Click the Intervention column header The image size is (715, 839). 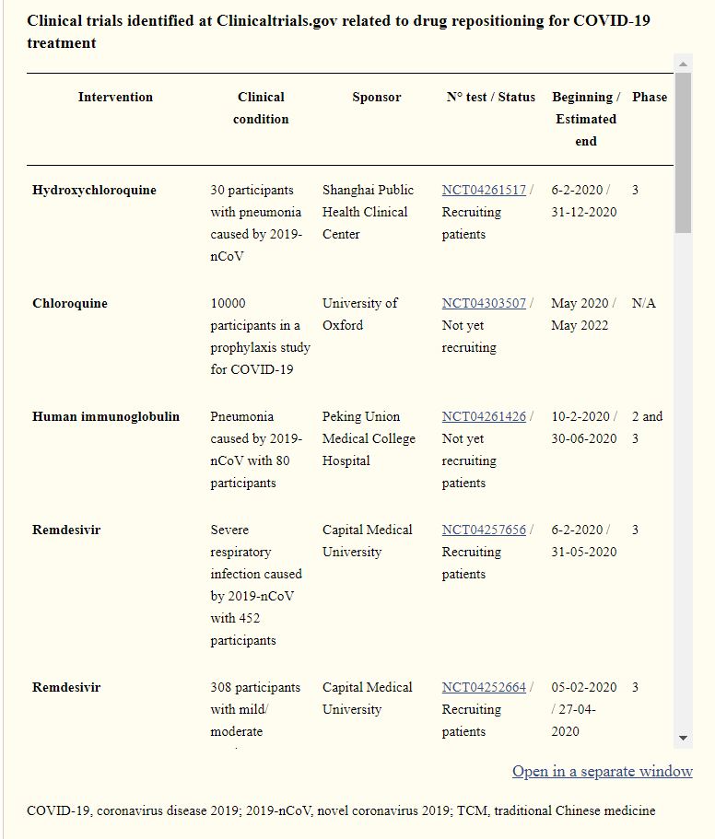pyautogui.click(x=116, y=98)
